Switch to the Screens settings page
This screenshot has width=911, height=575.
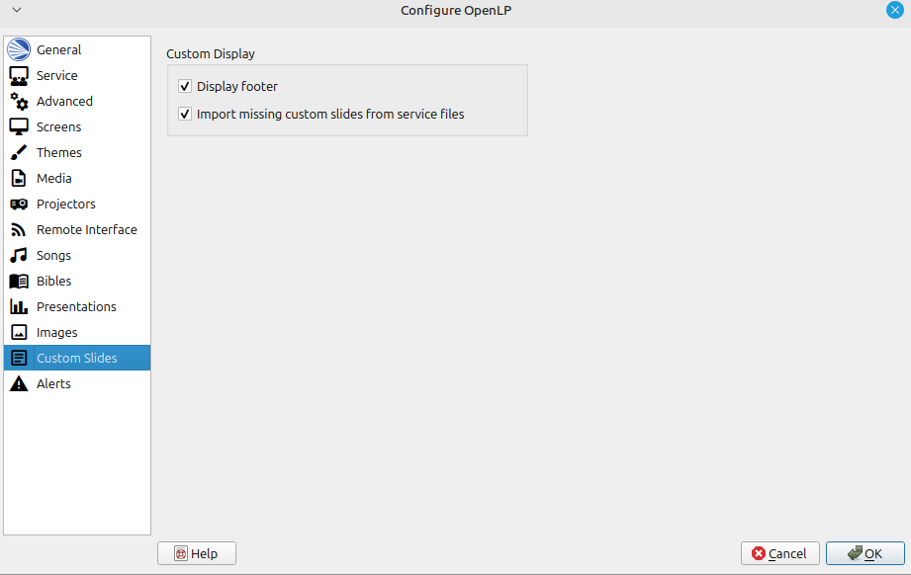(58, 127)
